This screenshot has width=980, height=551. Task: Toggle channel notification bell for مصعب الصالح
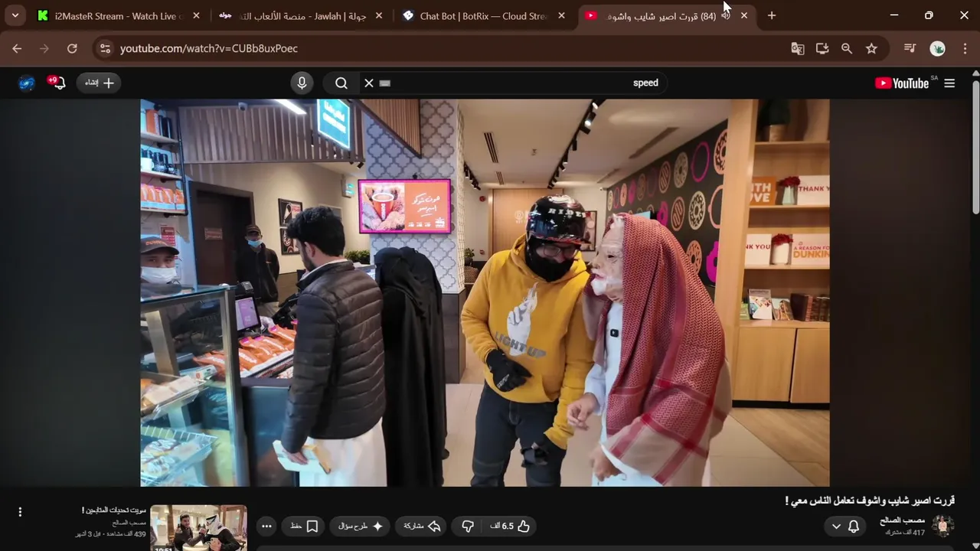[854, 527]
